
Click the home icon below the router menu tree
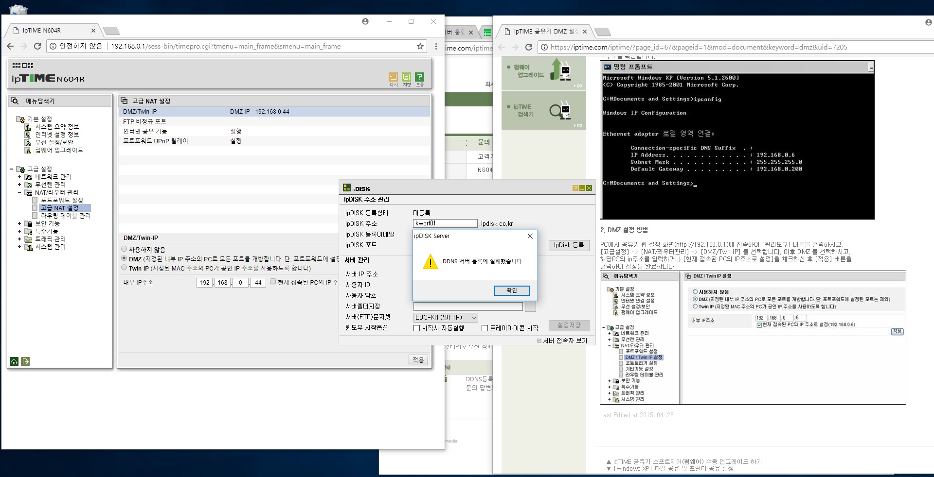tap(14, 361)
